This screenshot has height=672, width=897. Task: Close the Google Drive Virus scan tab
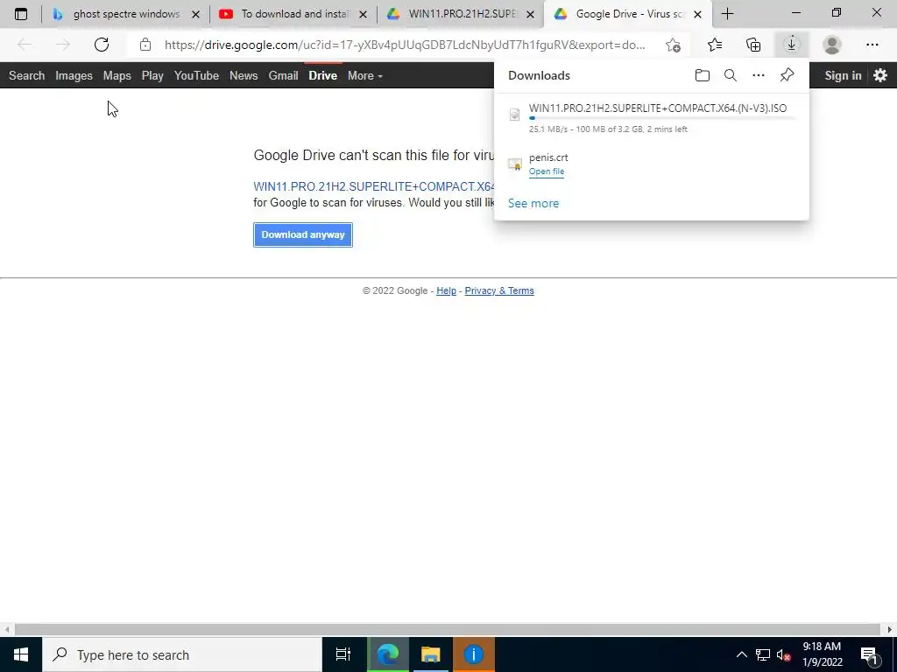pos(697,14)
